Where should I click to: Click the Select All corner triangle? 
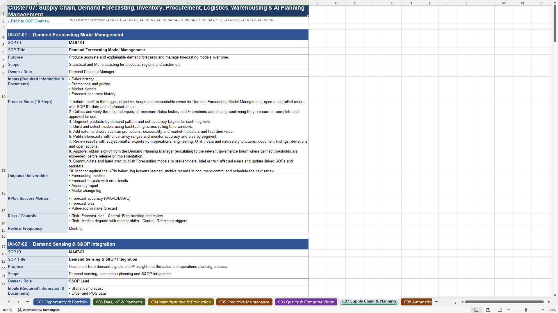[x=3, y=3]
